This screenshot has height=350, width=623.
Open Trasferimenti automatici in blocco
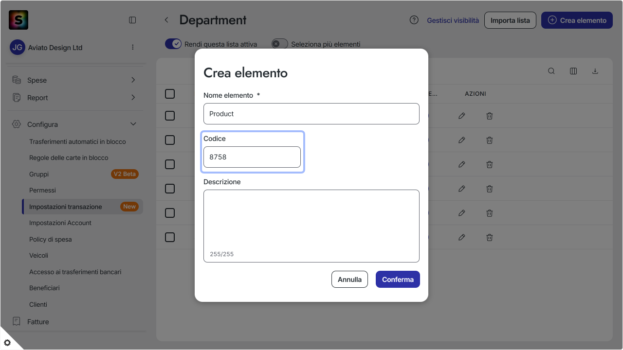click(x=77, y=141)
